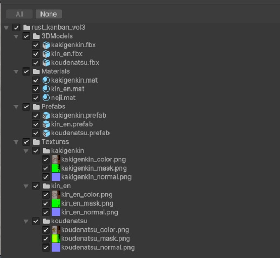Screen dimensions: 280x258
Task: Click the All button
Action: [x=19, y=14]
